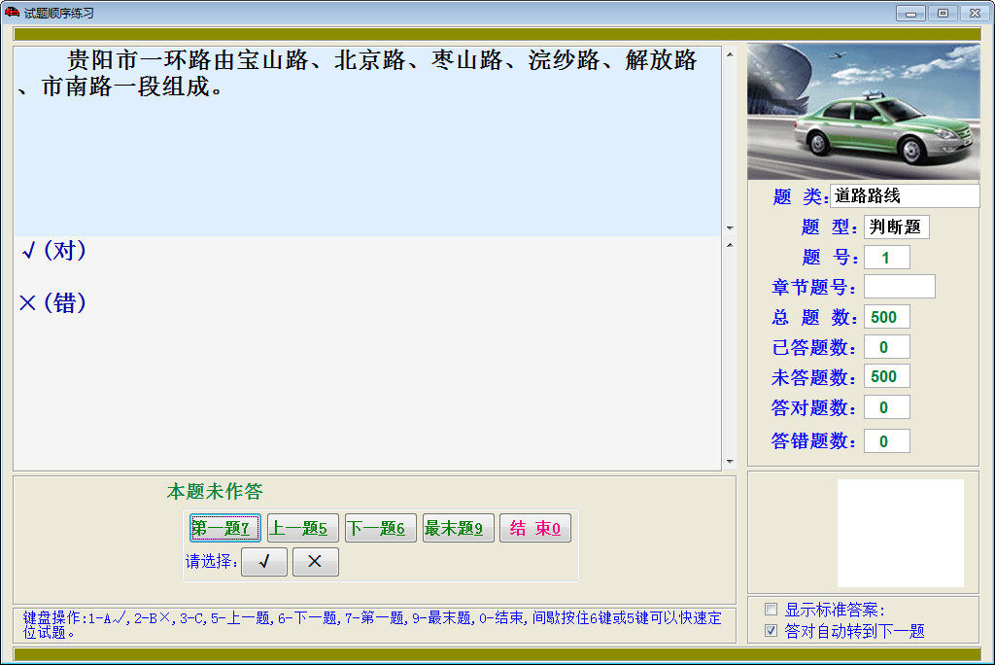Click the 本题未作答 status text
The height and width of the screenshot is (665, 995).
[x=215, y=491]
